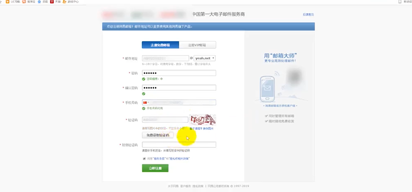The width and height of the screenshot is (412, 192).
Task: Open the 爱淘宝 bookmark
Action: [29, 2]
